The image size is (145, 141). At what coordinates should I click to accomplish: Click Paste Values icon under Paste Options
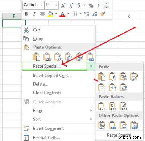[x=47, y=57]
